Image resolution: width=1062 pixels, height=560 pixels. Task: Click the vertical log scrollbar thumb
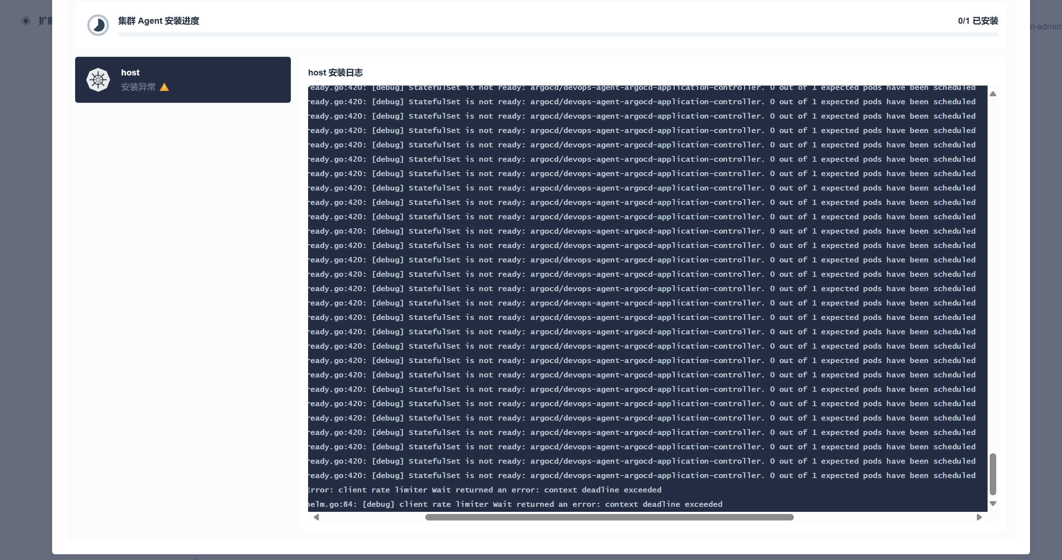(993, 474)
